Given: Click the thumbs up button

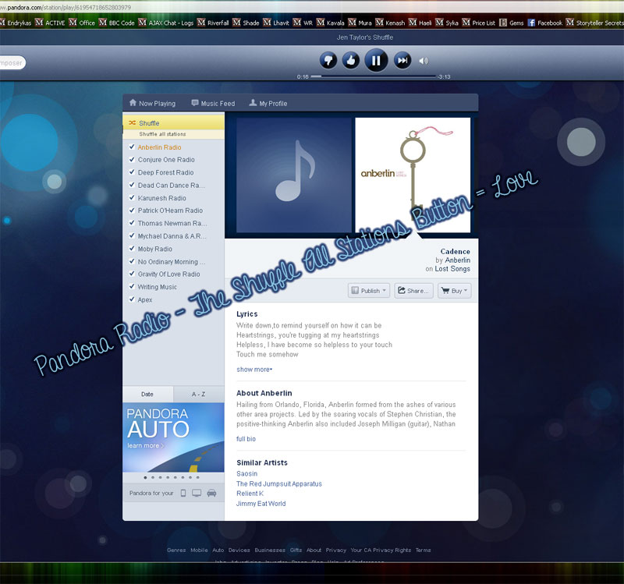Looking at the screenshot, I should point(351,61).
